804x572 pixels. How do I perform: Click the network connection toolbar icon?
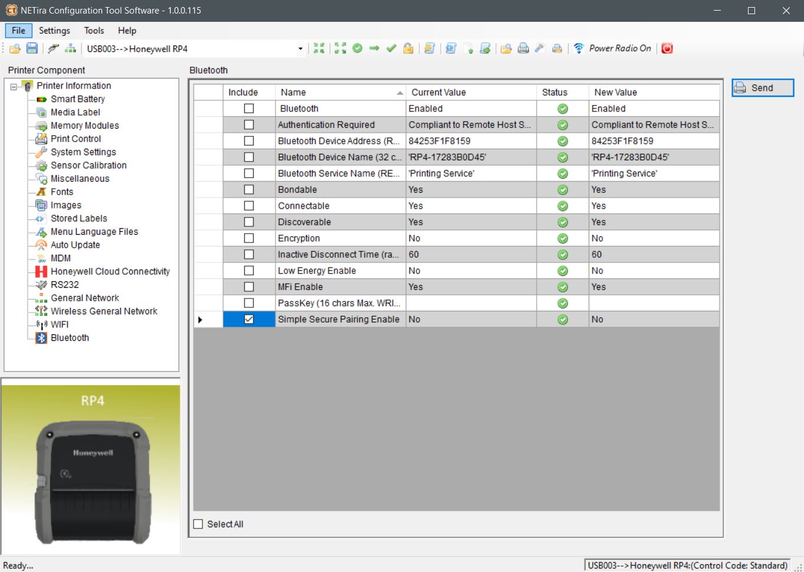(x=70, y=48)
